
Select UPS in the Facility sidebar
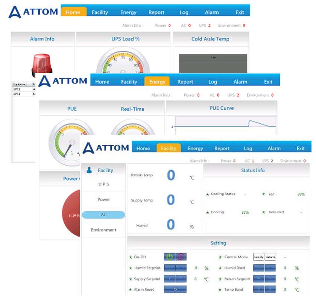(x=103, y=184)
